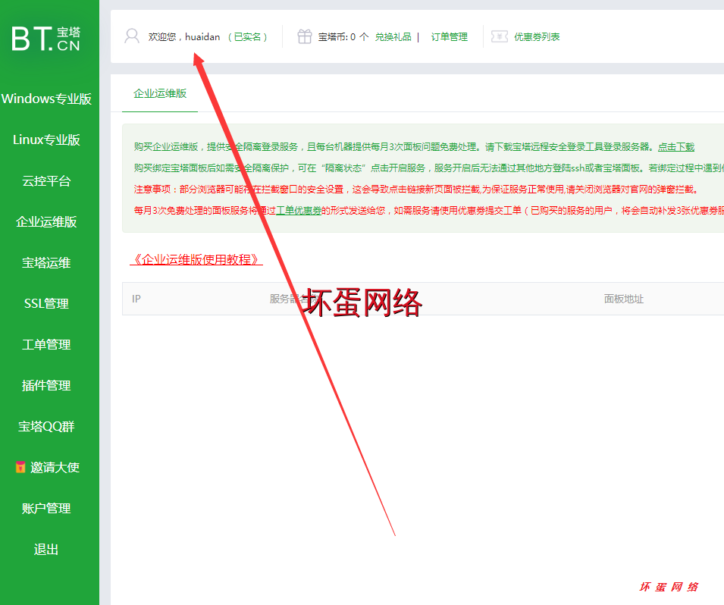Open 宝塔QQ群 menu item
This screenshot has height=605, width=724.
click(46, 426)
